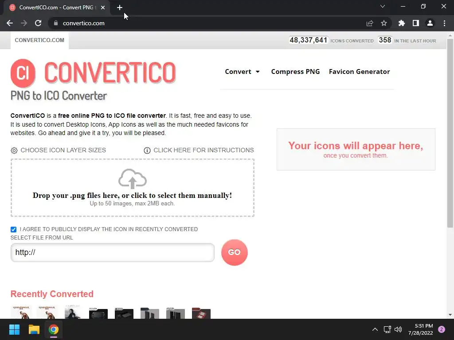The image size is (454, 340).
Task: Click the cloud upload icon
Action: pyautogui.click(x=133, y=179)
